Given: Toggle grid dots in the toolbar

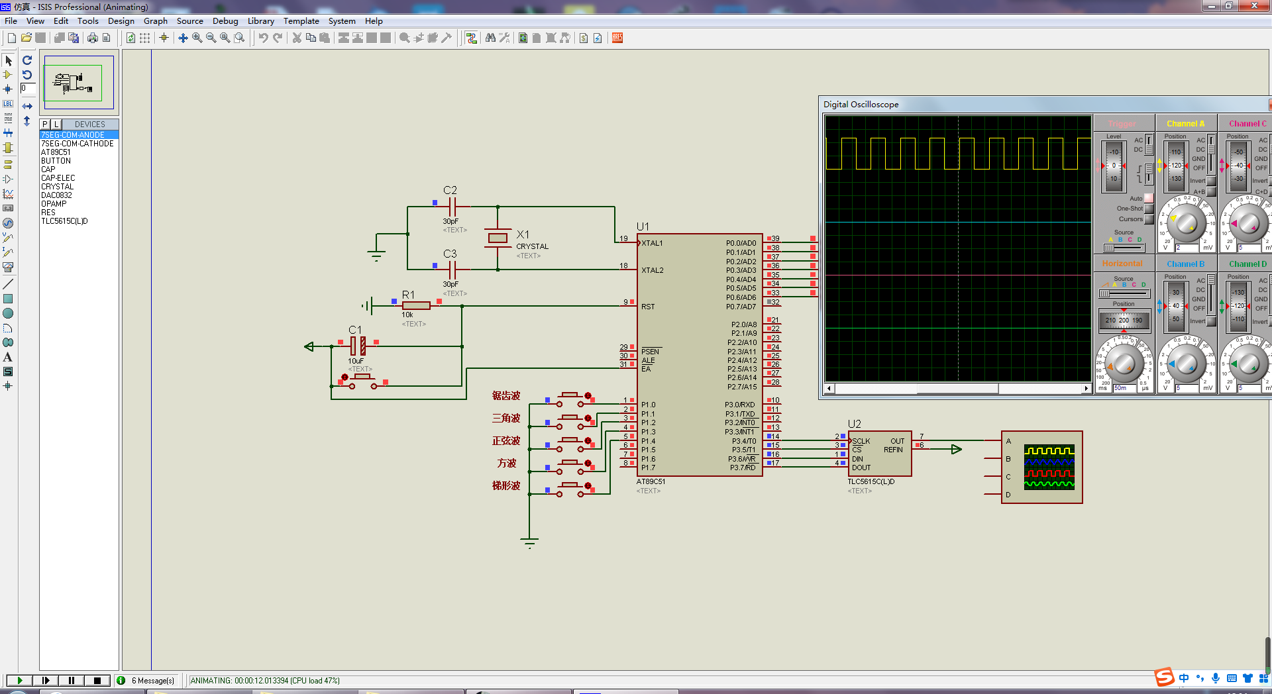Looking at the screenshot, I should click(145, 38).
